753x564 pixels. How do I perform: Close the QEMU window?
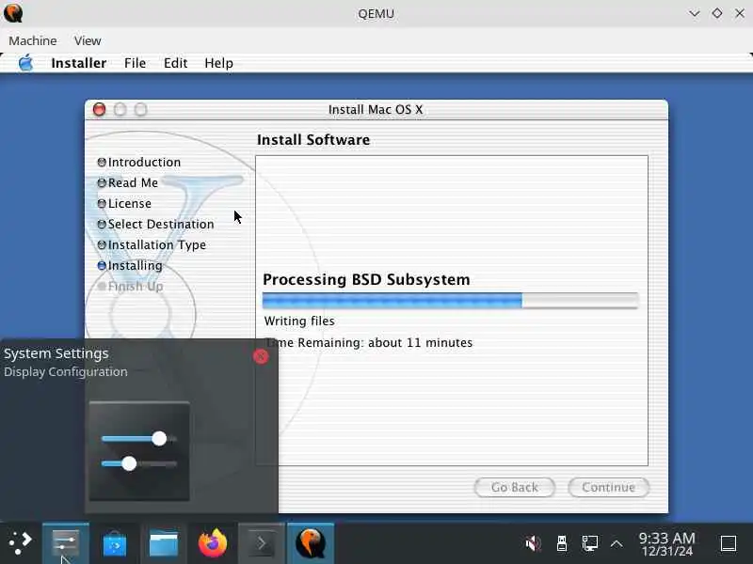[x=740, y=13]
